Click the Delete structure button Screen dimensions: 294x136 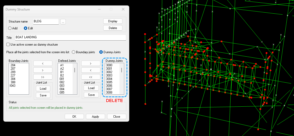(x=113, y=28)
